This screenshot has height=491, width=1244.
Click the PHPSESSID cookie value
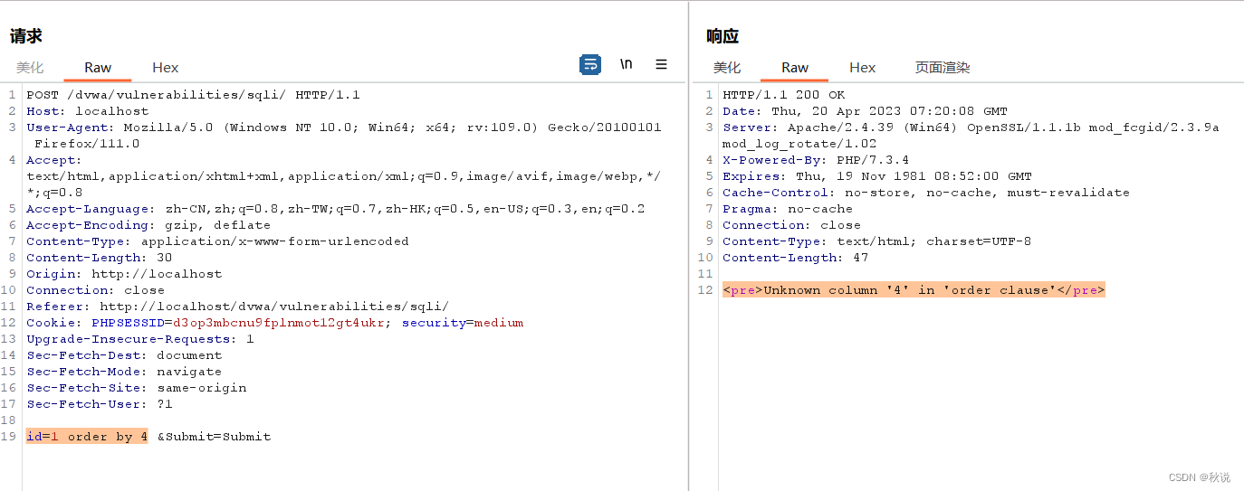coord(279,323)
